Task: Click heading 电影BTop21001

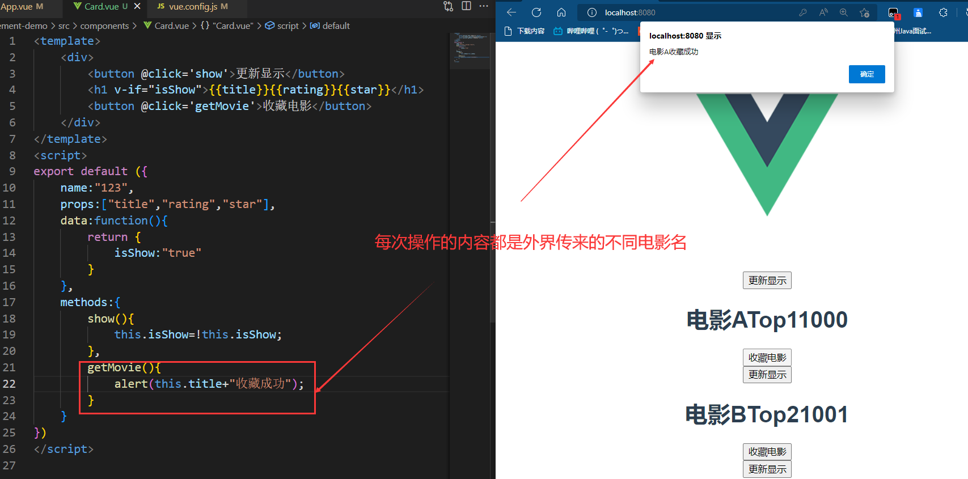Action: (767, 414)
